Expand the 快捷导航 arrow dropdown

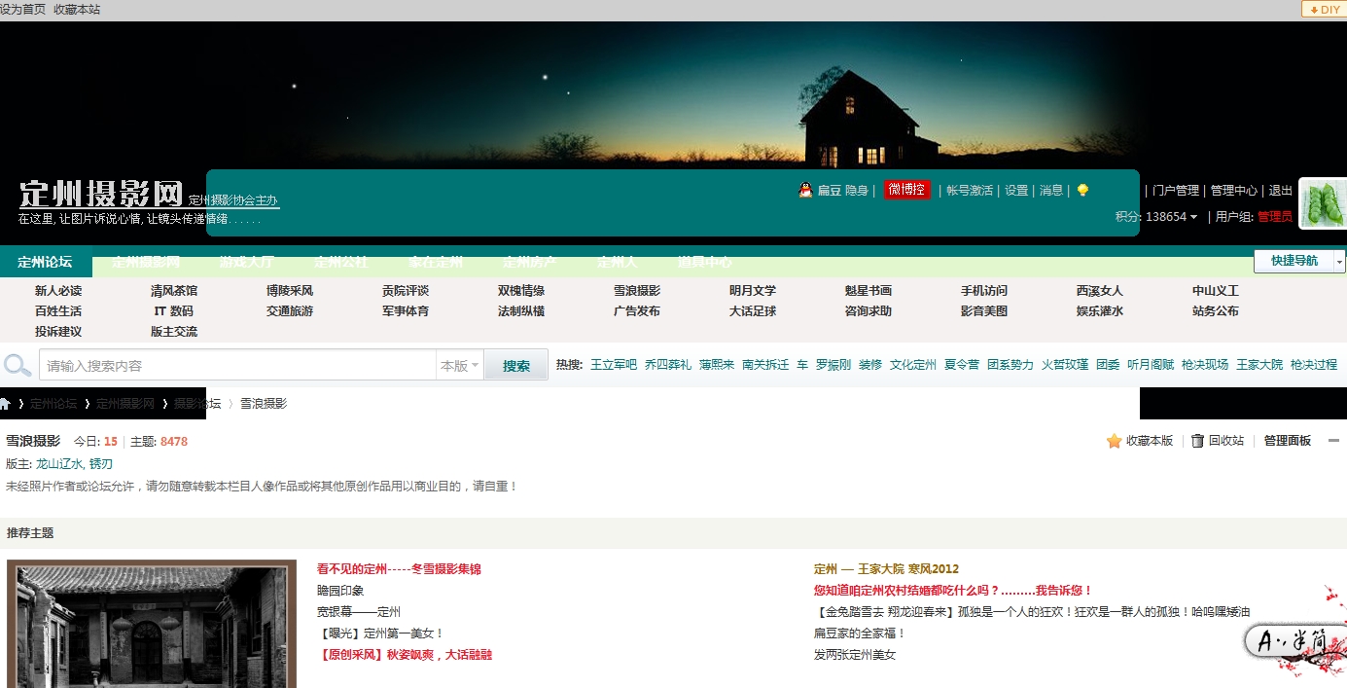click(1339, 261)
